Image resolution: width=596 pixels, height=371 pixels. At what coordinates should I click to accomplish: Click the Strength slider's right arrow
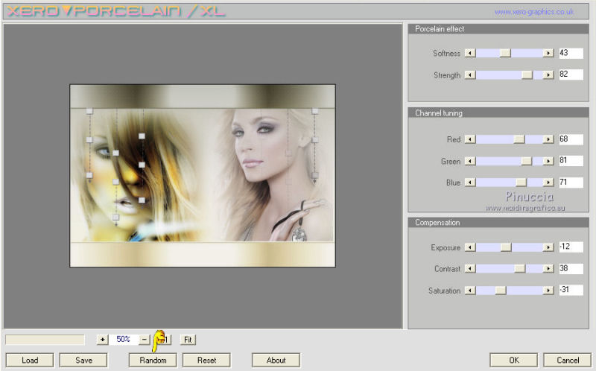click(x=548, y=75)
